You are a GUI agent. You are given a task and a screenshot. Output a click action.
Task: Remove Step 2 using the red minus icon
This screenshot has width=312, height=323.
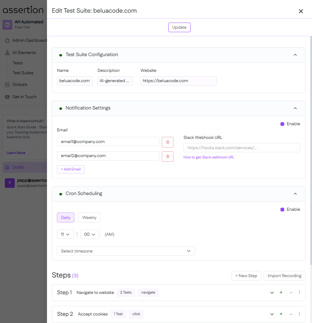[x=290, y=314]
